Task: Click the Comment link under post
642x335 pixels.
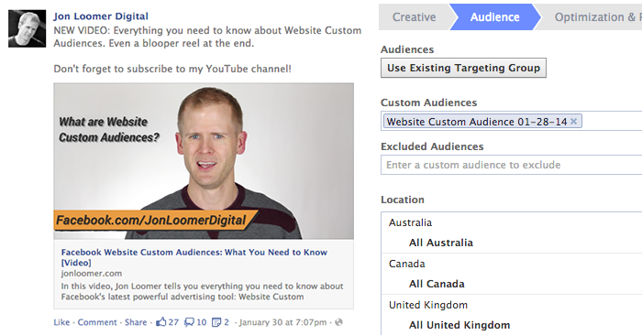Action: (x=97, y=322)
